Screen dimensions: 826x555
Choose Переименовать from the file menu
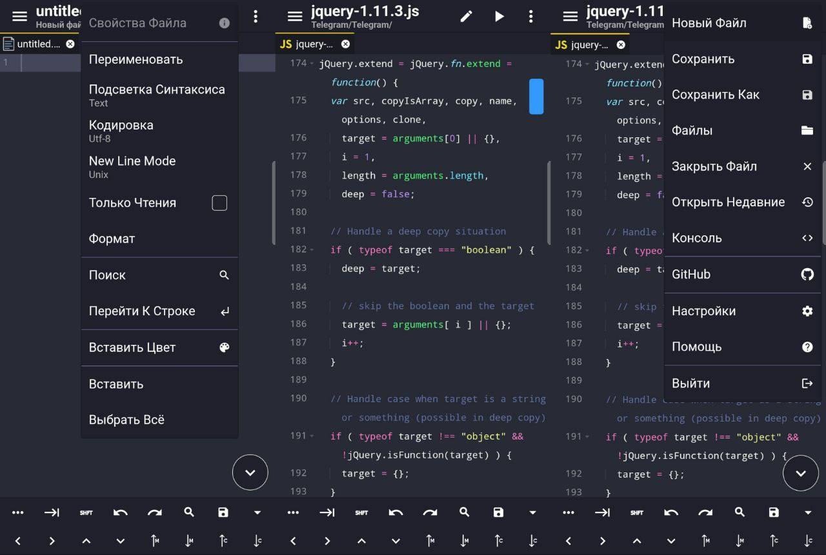click(x=159, y=59)
